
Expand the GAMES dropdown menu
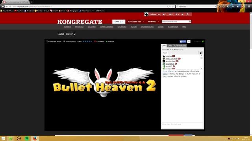coord(119,22)
